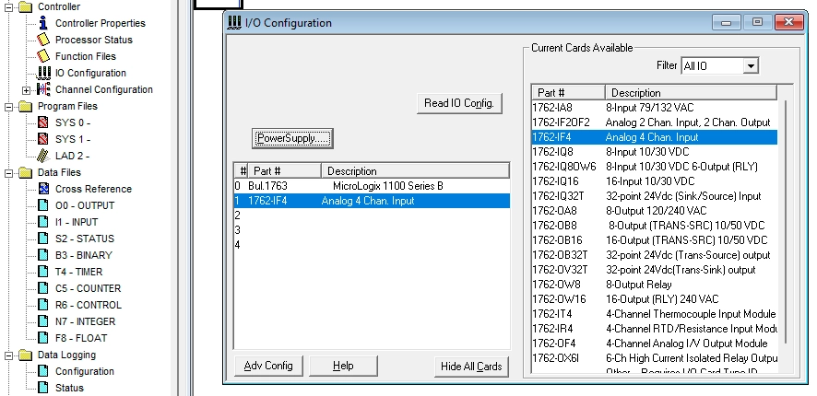Select empty slot 4 row
Viewport: 817px width, 396px height.
pos(372,245)
